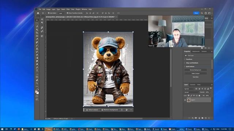
Task: Select the Frame tool
Action: click(x=37, y=36)
